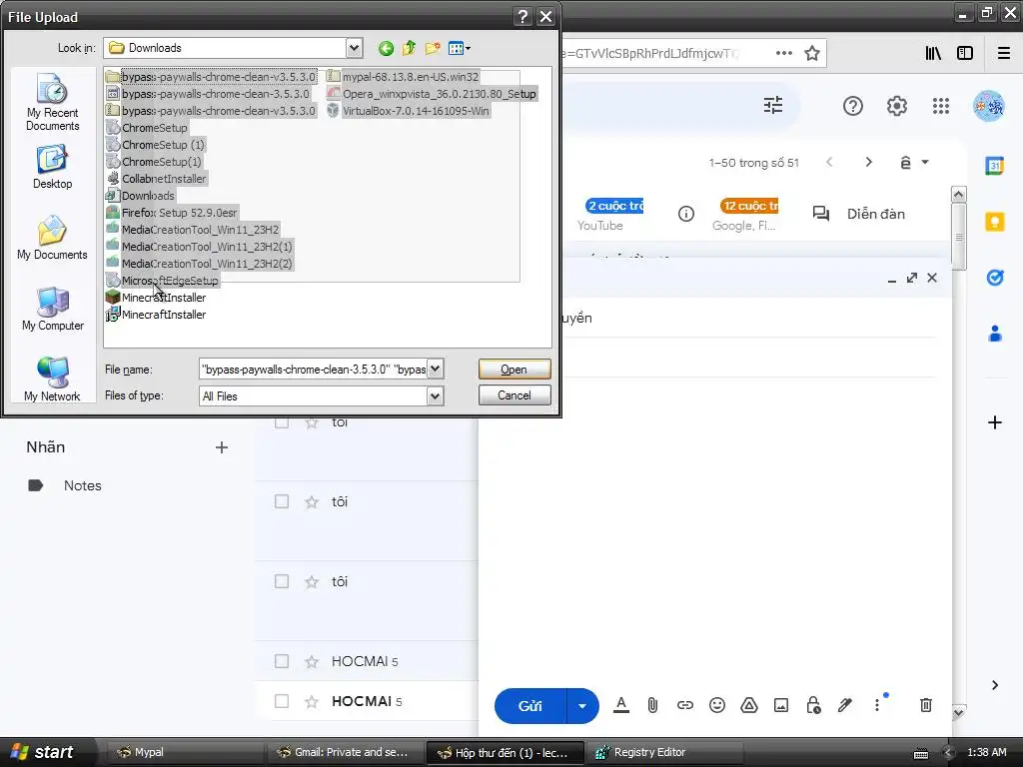Select VirtualBox-7.0.14-161095-Win file
Viewport: 1023px width, 767px height.
click(x=408, y=111)
